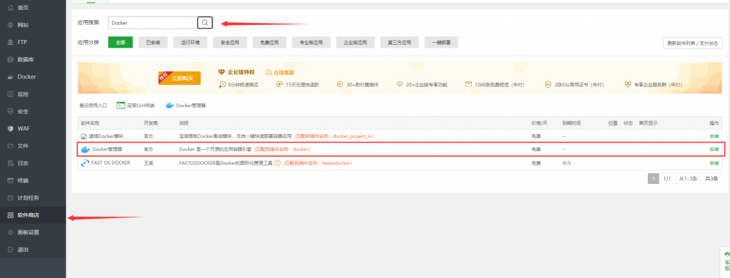Click the 开发商 column header

pyautogui.click(x=151, y=123)
